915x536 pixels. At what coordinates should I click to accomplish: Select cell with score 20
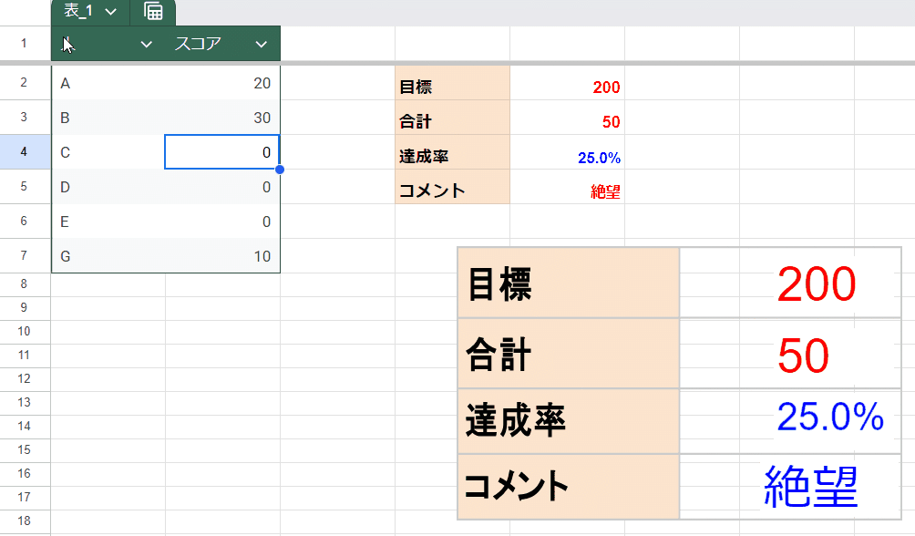point(223,83)
